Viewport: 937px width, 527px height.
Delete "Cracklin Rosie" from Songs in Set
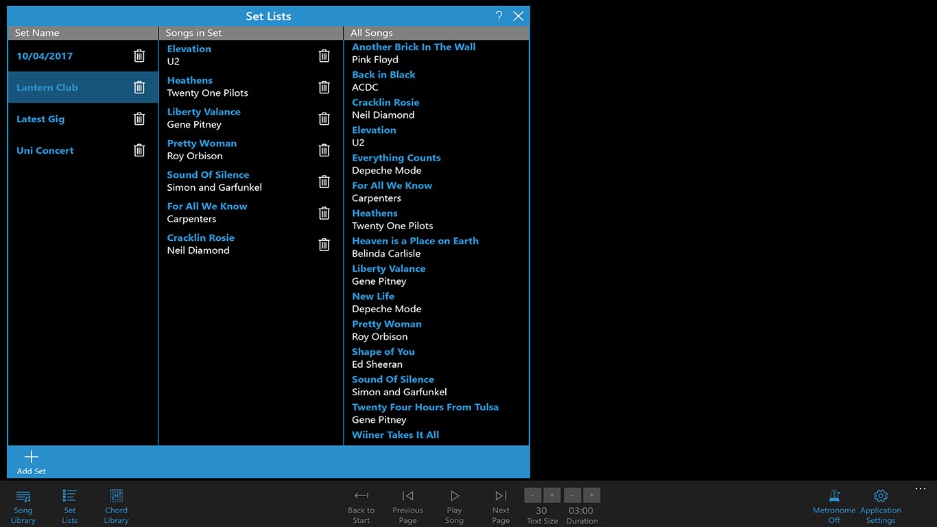click(x=324, y=244)
